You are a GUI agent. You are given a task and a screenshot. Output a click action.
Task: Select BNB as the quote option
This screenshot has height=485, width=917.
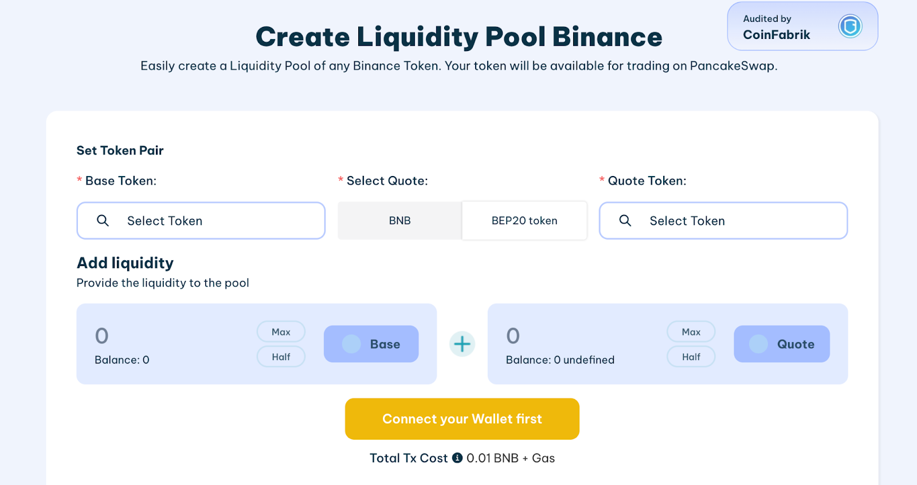(x=399, y=221)
